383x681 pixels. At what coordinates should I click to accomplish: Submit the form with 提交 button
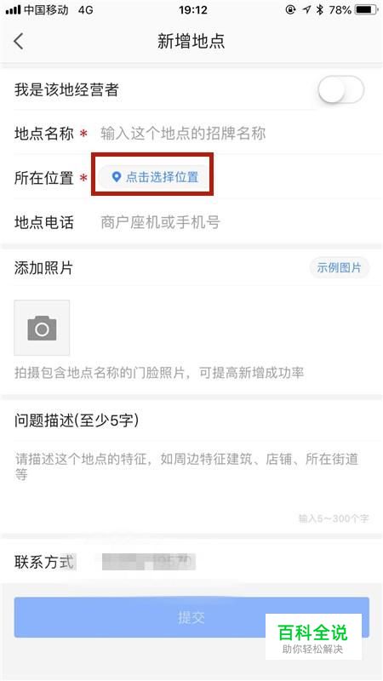pos(191,617)
